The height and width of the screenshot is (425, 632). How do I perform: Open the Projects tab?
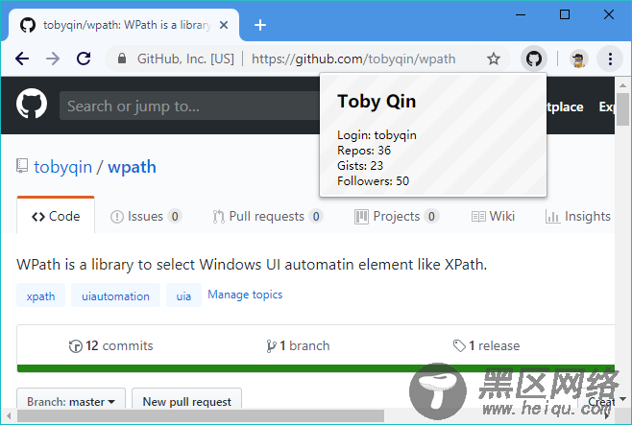(x=397, y=217)
